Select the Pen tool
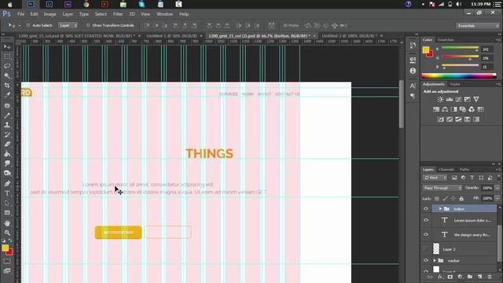Viewport: 503px width, 283px height. (x=7, y=183)
